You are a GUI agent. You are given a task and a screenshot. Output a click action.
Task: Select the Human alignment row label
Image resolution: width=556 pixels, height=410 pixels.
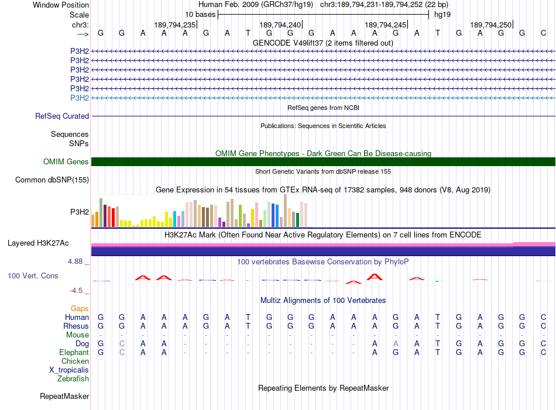coord(77,317)
